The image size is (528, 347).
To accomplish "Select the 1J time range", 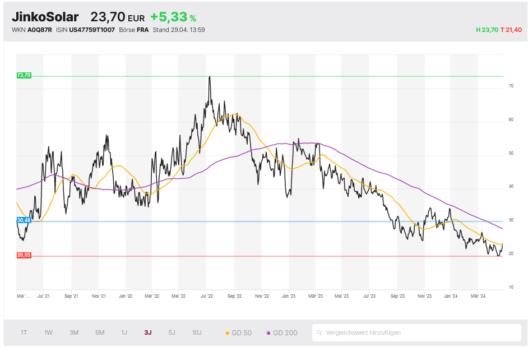I will (124, 332).
